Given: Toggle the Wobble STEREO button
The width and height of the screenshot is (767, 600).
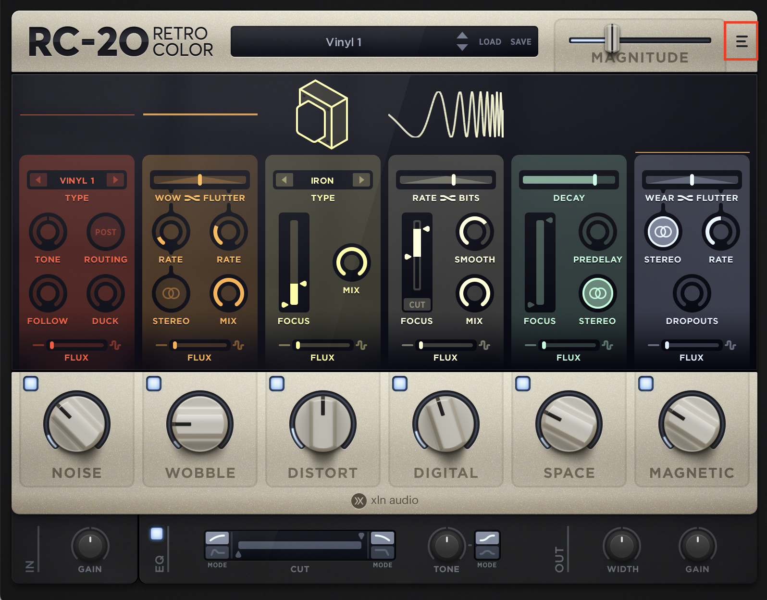Looking at the screenshot, I should [171, 293].
